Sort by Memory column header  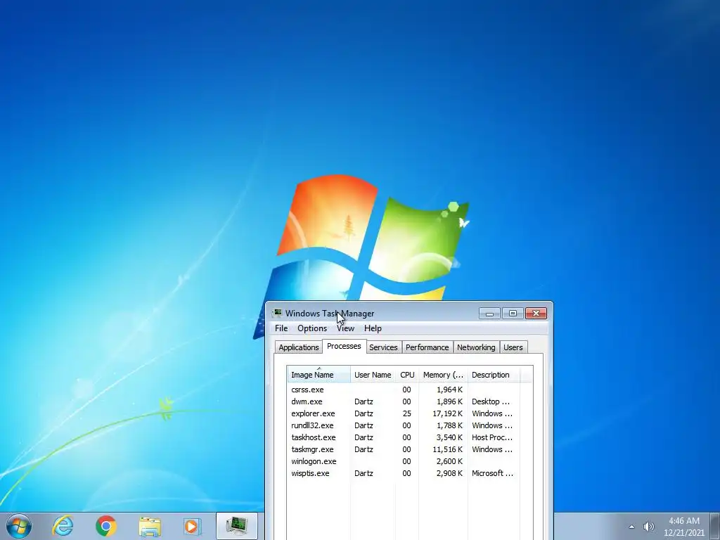443,375
